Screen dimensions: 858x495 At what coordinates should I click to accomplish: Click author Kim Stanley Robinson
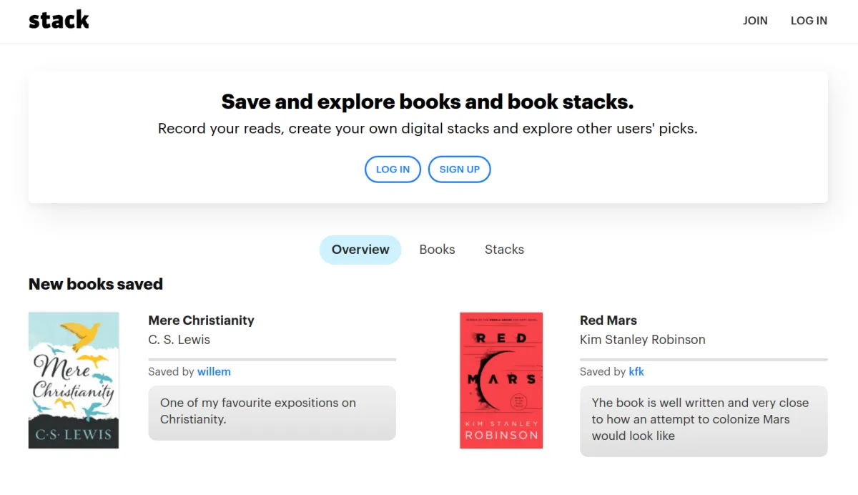[x=642, y=339]
